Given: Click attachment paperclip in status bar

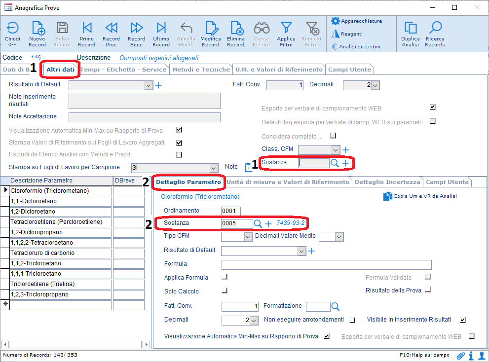Looking at the screenshot, I should pyautogui.click(x=460, y=356).
